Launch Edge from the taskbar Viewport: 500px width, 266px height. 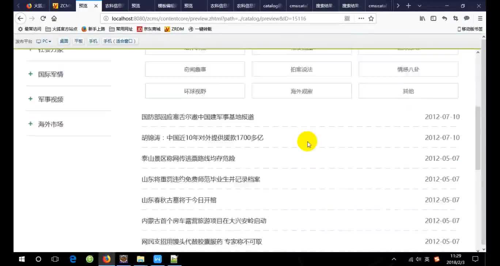point(73,259)
